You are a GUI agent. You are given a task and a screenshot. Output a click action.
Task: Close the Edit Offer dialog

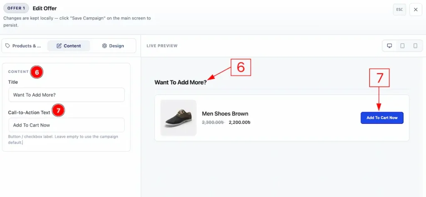pyautogui.click(x=416, y=10)
